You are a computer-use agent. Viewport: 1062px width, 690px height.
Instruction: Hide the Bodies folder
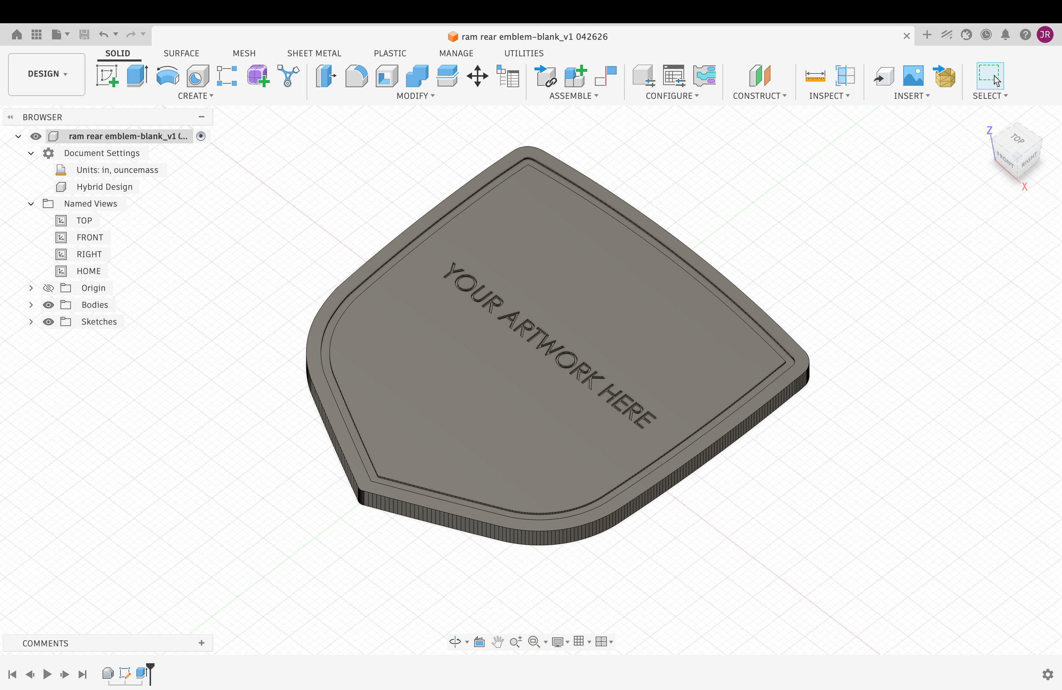point(48,305)
